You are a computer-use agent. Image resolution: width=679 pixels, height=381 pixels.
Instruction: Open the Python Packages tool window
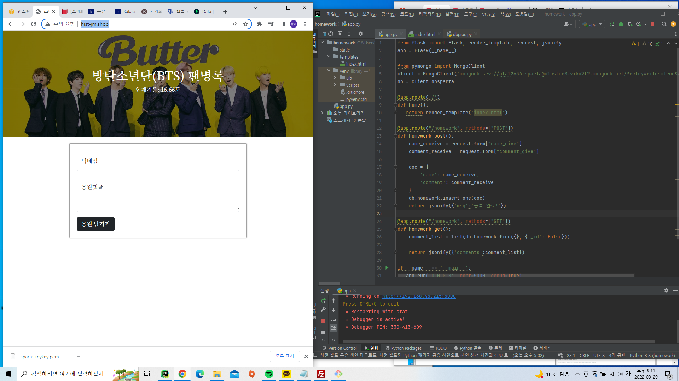(404, 348)
